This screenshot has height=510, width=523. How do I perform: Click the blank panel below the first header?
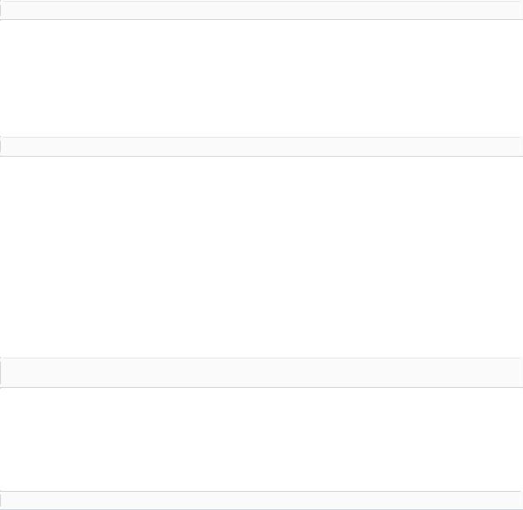(x=261, y=78)
